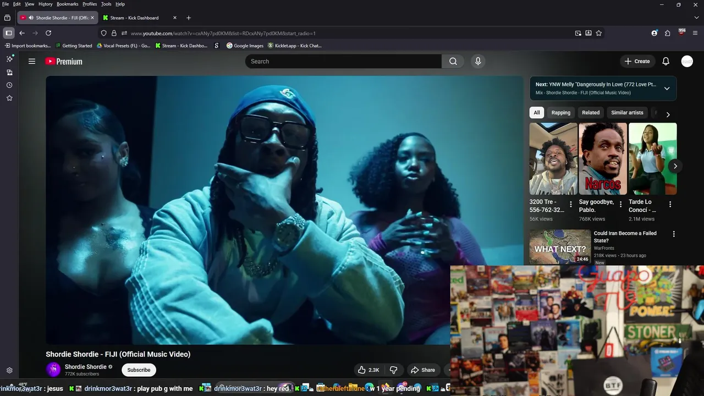Click the install/download page icon in address bar

[588, 33]
